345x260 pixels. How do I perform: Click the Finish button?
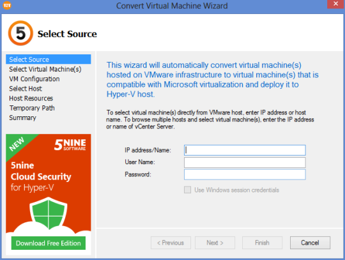coord(262,243)
